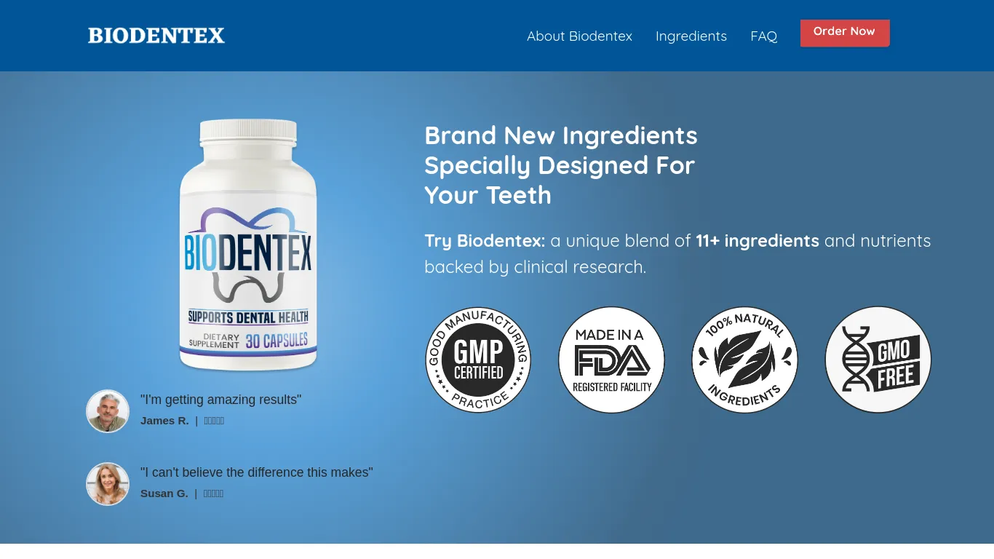Click the FDA Registered Facility badge
This screenshot has width=994, height=559.
coord(611,360)
